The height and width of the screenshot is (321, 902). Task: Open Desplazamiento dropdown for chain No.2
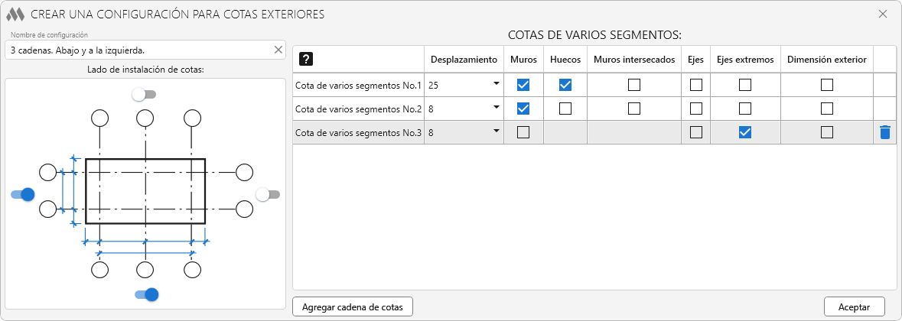point(496,107)
